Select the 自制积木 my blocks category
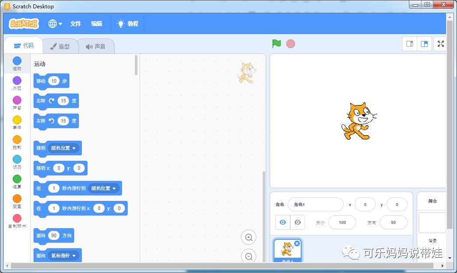Screen dimensions: 457x273 (x=17, y=221)
